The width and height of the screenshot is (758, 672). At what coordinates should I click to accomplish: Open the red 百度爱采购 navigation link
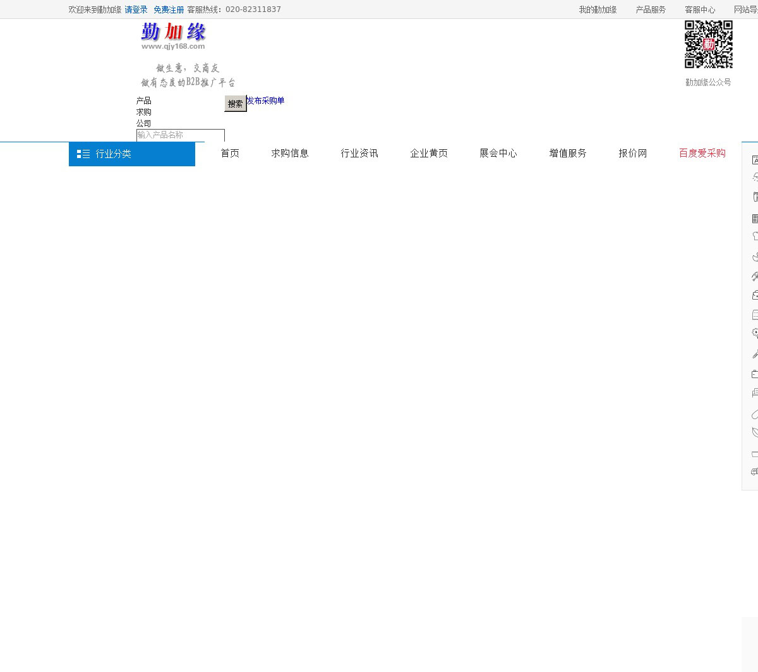[x=702, y=153]
